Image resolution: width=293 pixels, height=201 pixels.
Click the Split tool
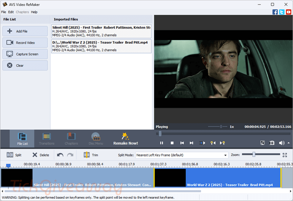click(14, 155)
